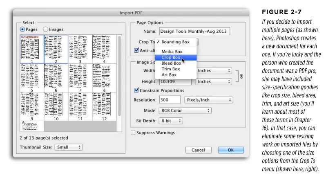Open the Mode RGB Color dropdown
Screen dimensions: 326x180
click(x=185, y=110)
